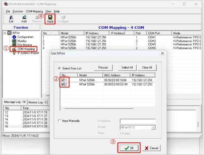
Task: Uncheck device number 1 checkbox
Action: coord(63,80)
